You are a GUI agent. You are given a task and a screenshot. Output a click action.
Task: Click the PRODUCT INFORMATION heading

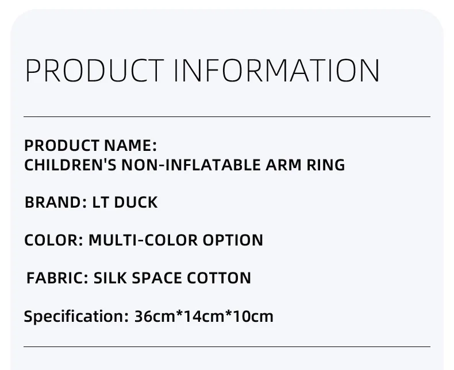(202, 71)
